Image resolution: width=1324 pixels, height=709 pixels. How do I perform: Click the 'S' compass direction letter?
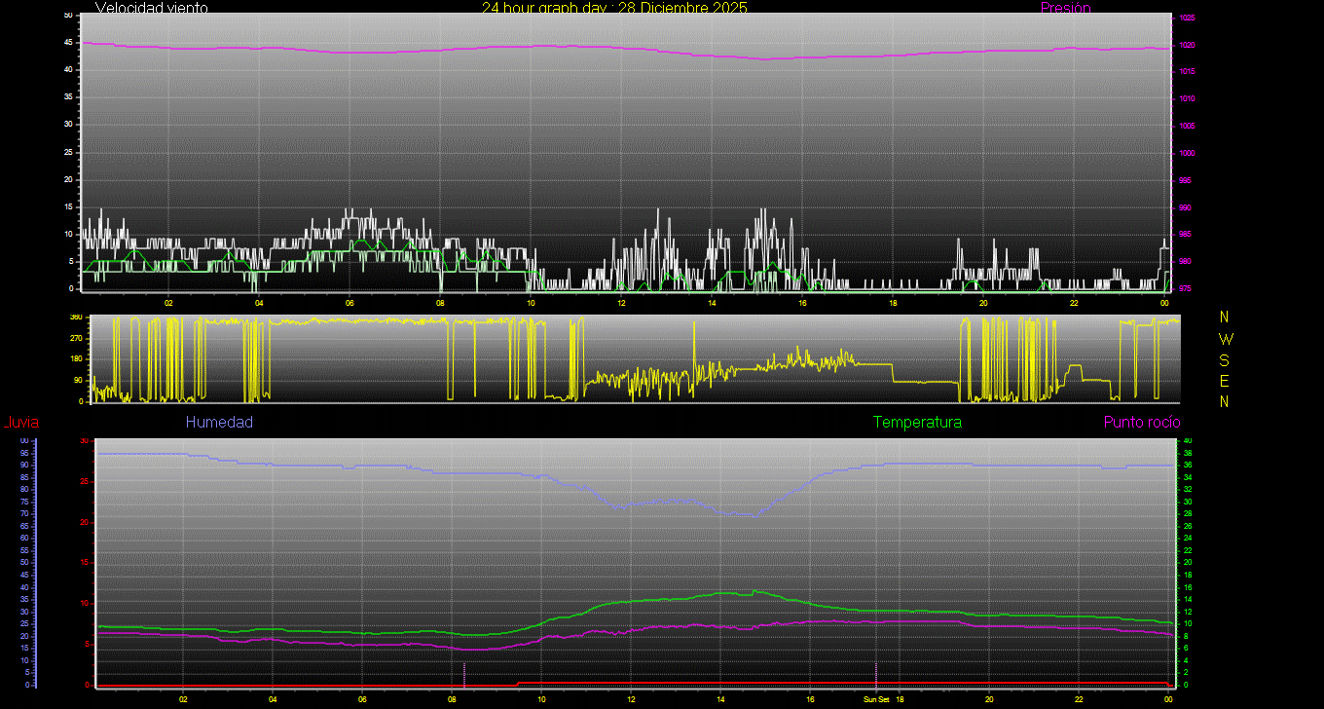coord(1225,359)
